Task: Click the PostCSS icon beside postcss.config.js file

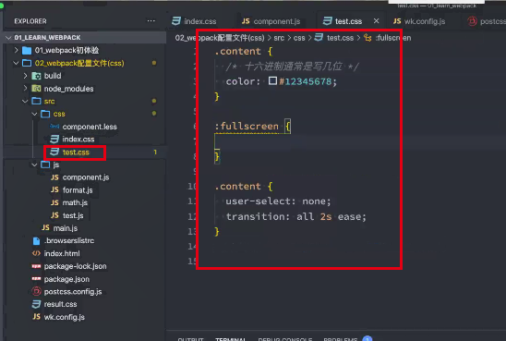Action: tap(36, 292)
